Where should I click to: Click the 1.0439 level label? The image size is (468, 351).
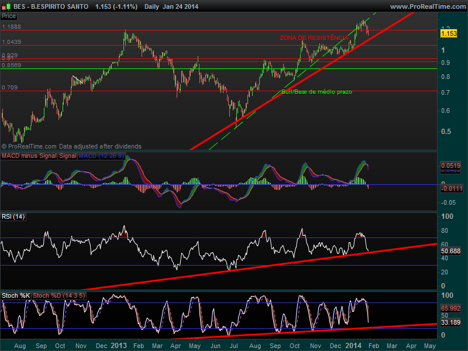pos(11,42)
